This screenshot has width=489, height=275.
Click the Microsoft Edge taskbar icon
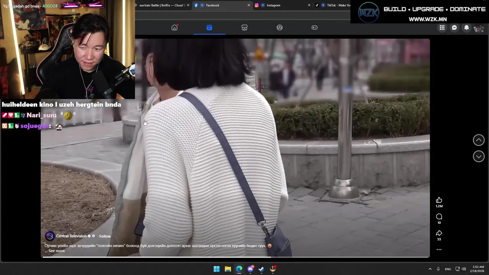[239, 269]
